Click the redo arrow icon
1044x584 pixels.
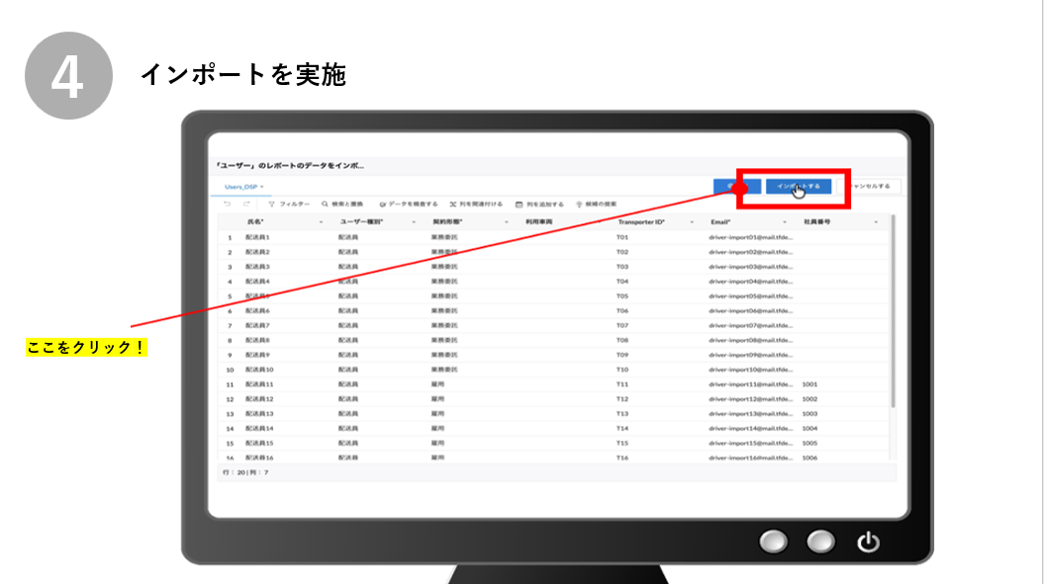coord(246,204)
